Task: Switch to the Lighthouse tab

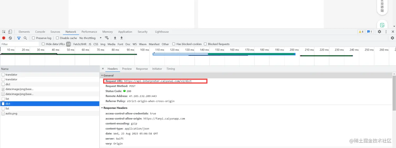Action: 162,32
